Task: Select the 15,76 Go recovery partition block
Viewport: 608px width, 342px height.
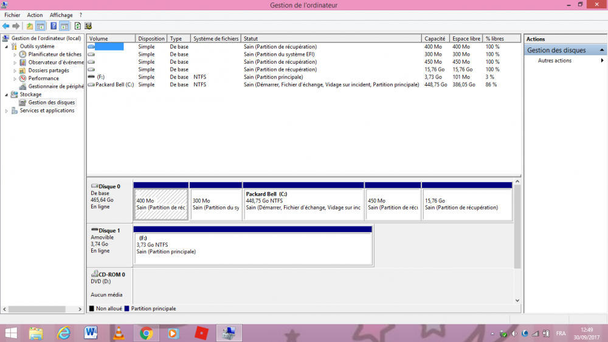Action: pyautogui.click(x=467, y=204)
